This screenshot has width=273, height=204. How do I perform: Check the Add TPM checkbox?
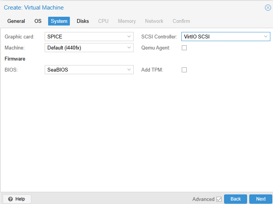click(x=184, y=70)
